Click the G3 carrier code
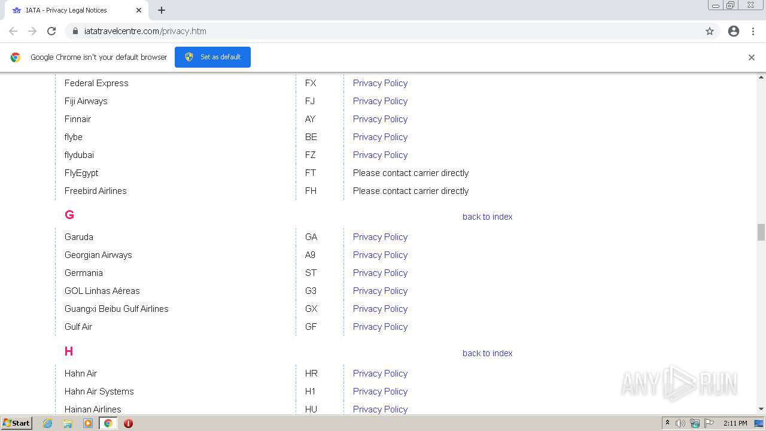The width and height of the screenshot is (766, 431). [x=311, y=291]
